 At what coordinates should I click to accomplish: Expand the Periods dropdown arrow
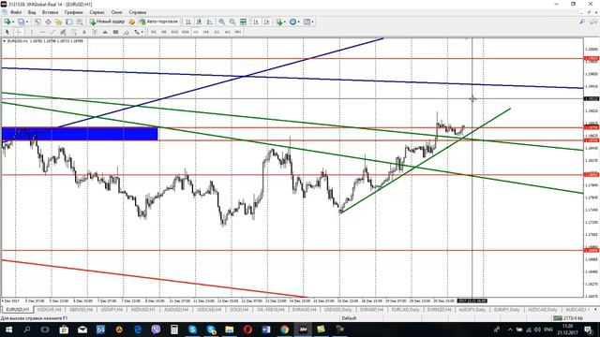[x=298, y=22]
